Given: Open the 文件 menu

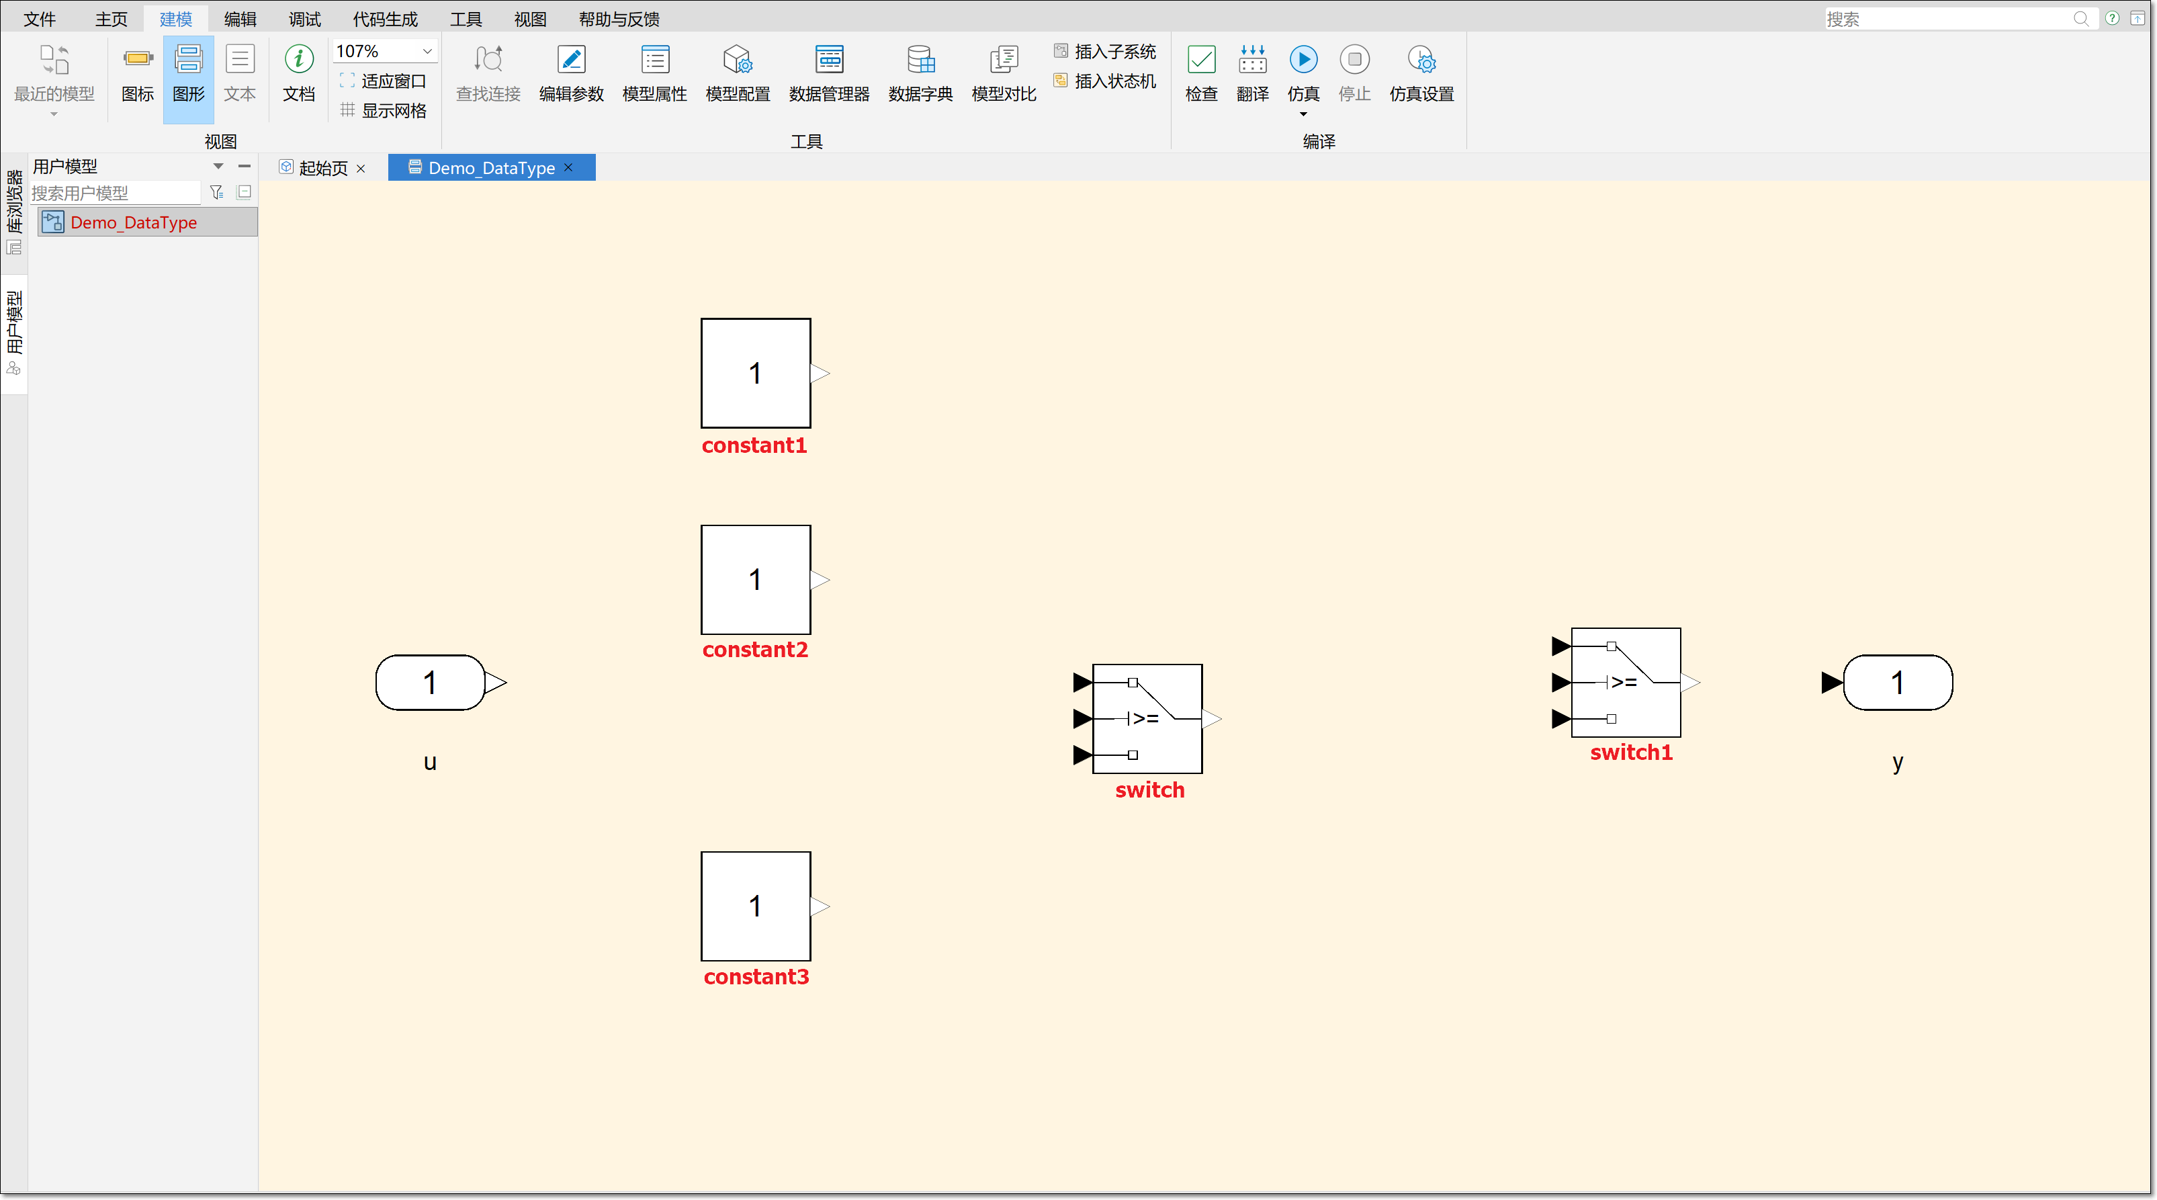Looking at the screenshot, I should tap(40, 18).
